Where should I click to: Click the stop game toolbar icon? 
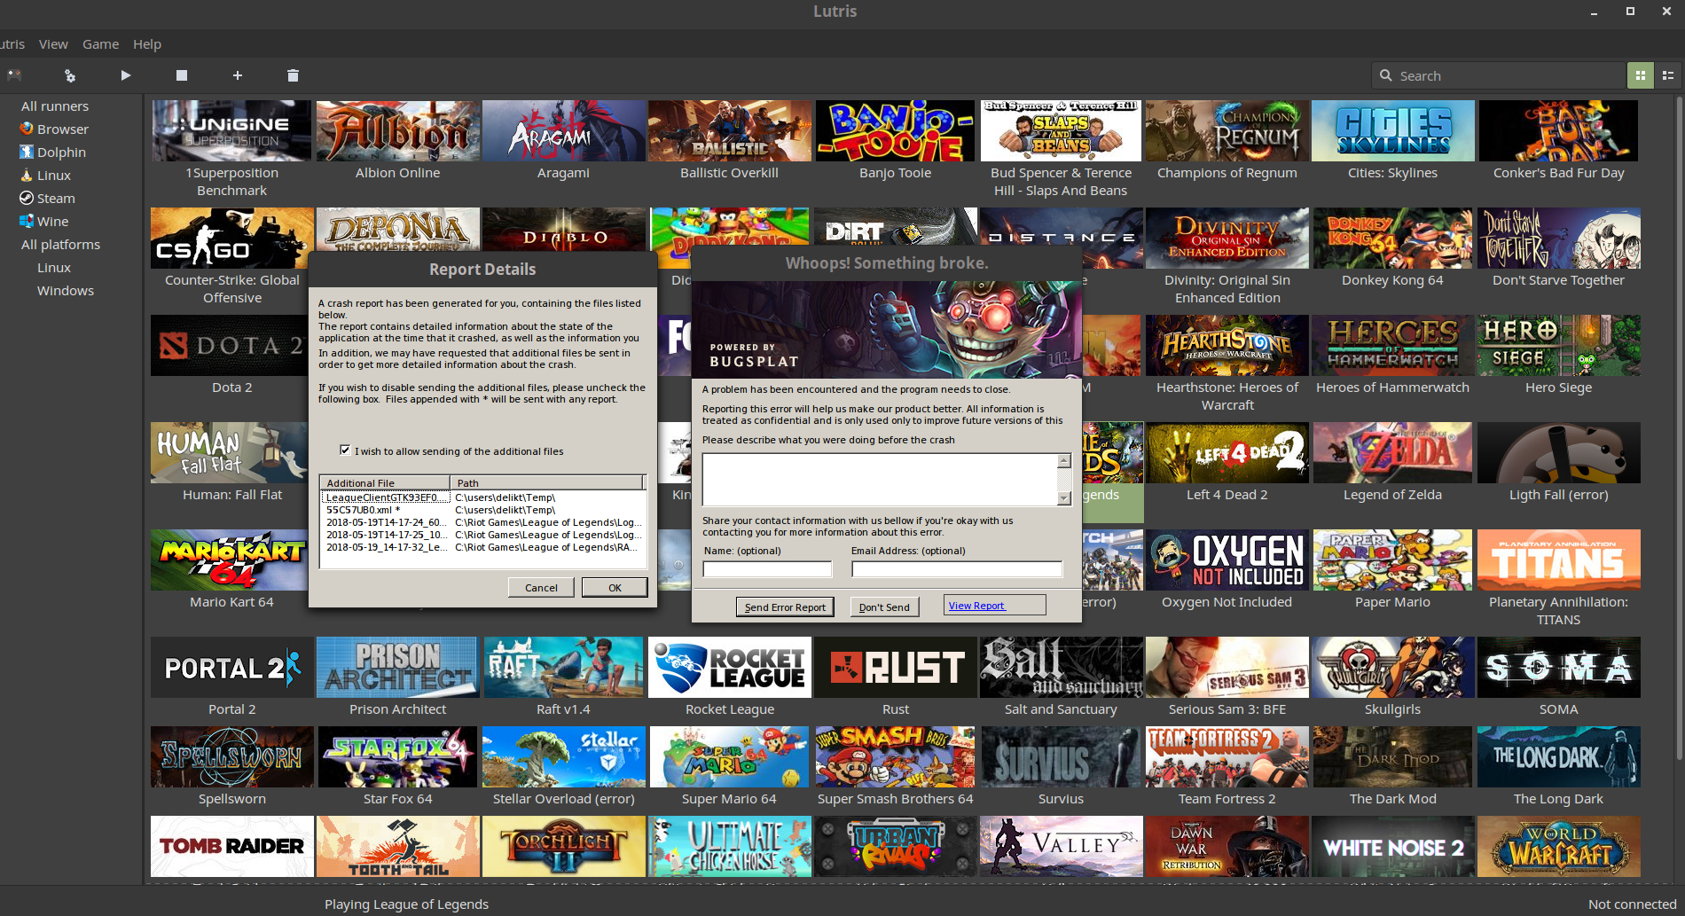click(182, 75)
